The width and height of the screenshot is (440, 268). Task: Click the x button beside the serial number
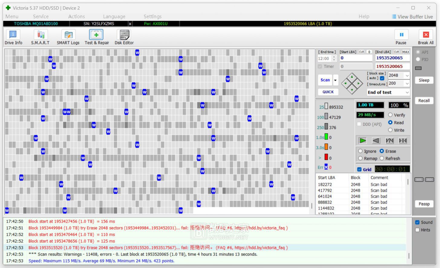pos(130,24)
